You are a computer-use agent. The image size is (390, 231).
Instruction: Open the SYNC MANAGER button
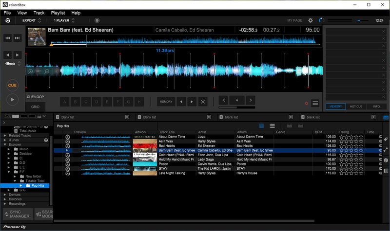tap(18, 214)
